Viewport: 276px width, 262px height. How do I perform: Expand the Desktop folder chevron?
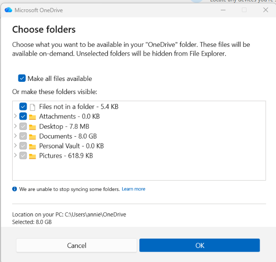(x=15, y=126)
